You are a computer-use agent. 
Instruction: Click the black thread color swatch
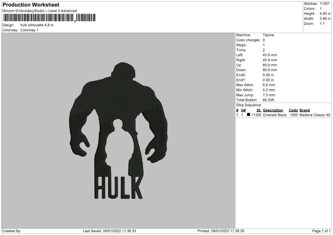[x=249, y=115]
